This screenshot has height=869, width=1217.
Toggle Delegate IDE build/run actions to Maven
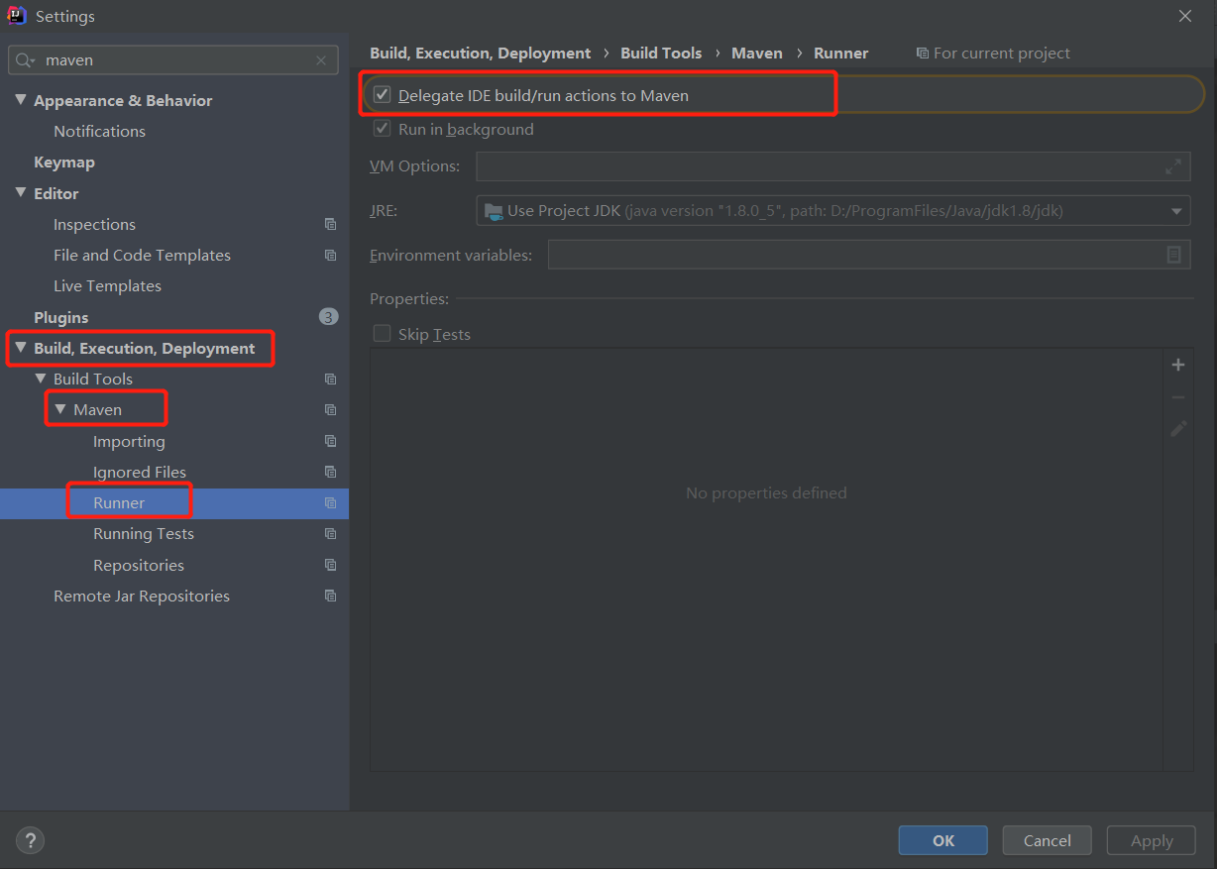[383, 95]
